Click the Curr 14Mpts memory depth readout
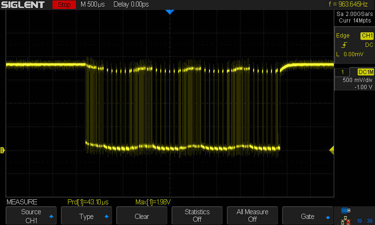The width and height of the screenshot is (375, 225). [x=355, y=21]
